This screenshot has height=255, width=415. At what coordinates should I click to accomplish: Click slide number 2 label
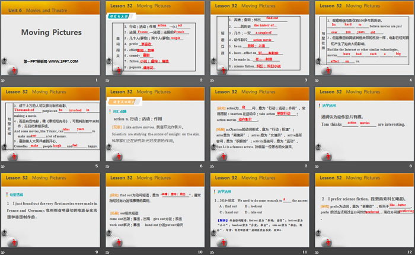point(201,80)
